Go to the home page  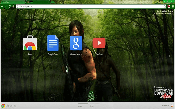(13, 7)
